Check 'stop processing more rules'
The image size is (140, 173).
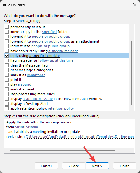[x=7, y=94]
